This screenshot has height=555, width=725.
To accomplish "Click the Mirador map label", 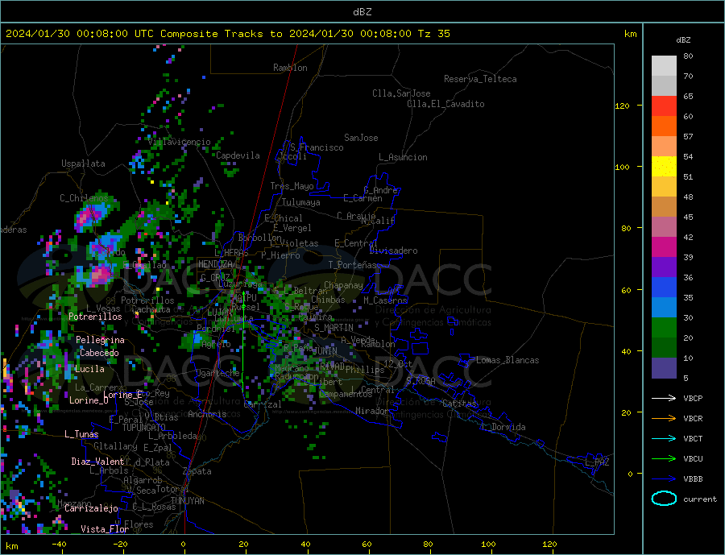I will [x=372, y=411].
